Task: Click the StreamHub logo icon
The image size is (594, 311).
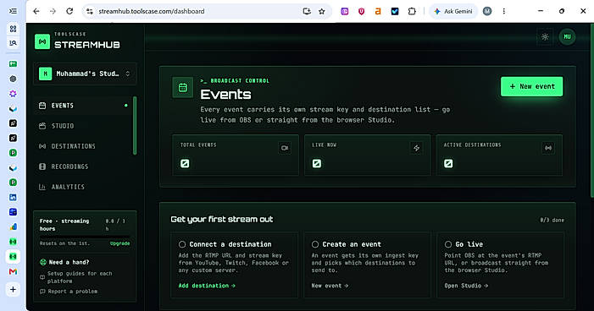Action: click(x=42, y=41)
